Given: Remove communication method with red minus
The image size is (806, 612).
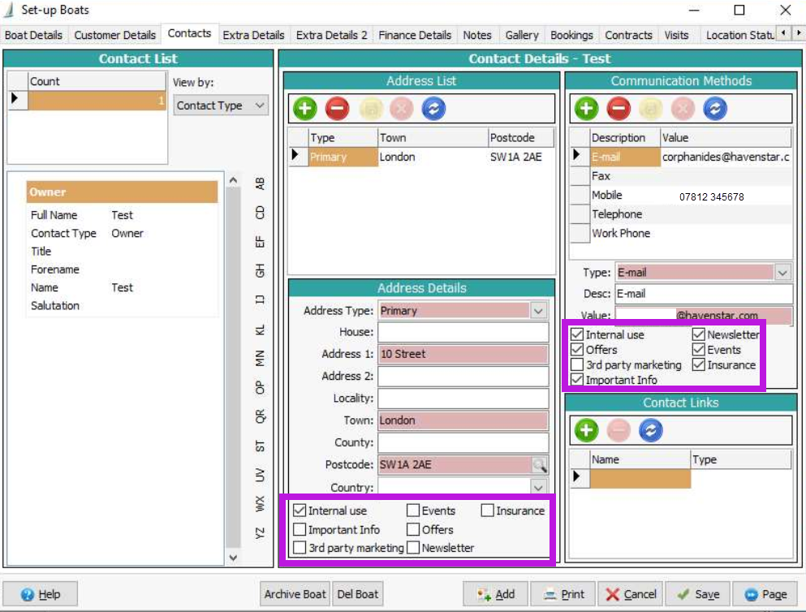Looking at the screenshot, I should [619, 108].
